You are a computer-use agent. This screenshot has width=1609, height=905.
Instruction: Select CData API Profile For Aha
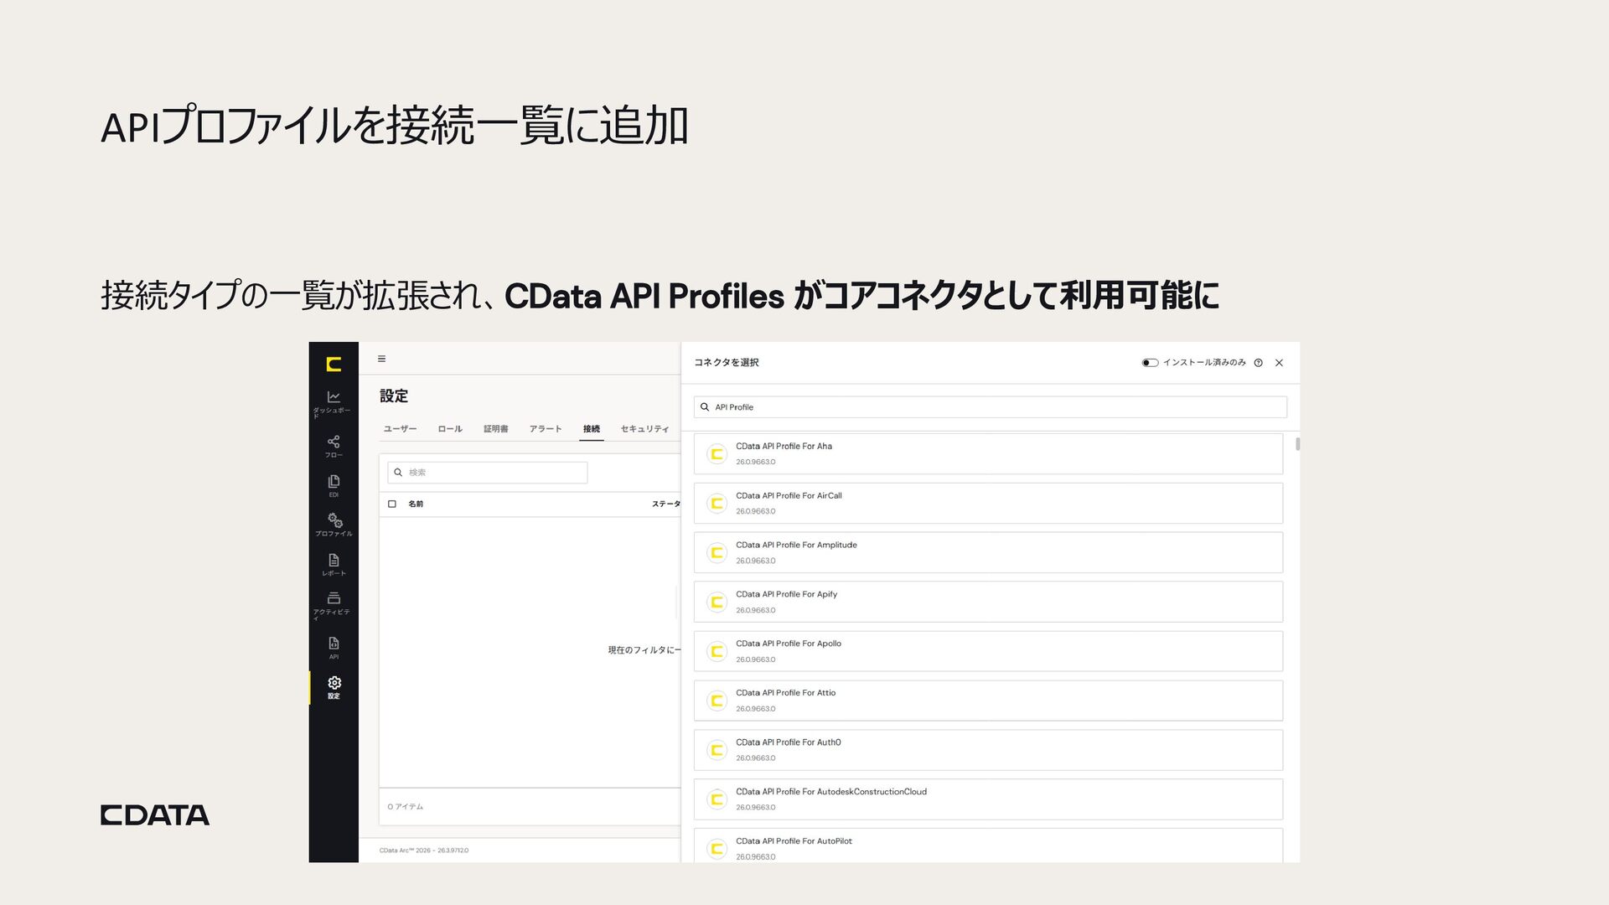(x=988, y=453)
